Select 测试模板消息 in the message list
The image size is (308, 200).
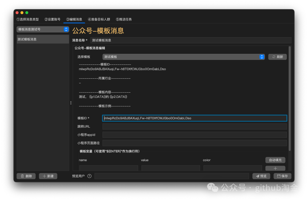(x=43, y=39)
